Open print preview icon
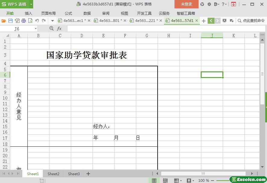 click(x=30, y=21)
